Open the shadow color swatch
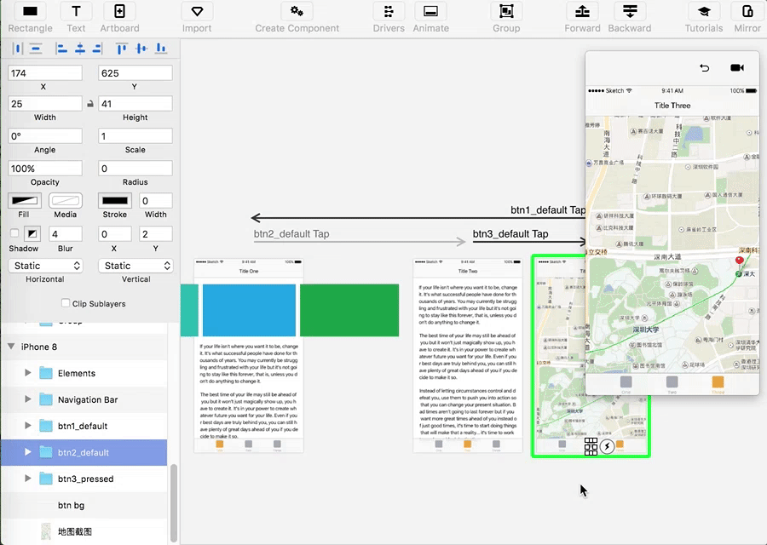Viewport: 767px width, 545px height. pos(32,233)
